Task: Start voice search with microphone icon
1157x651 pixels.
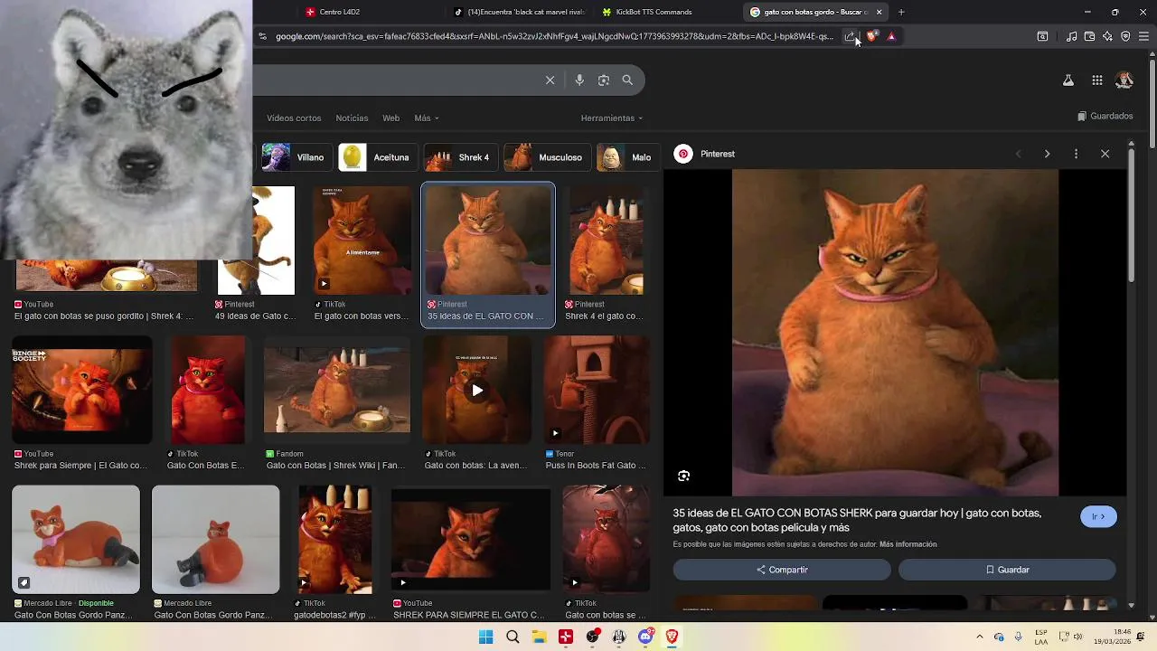Action: coord(579,80)
